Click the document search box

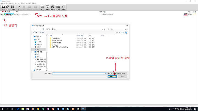117,29
